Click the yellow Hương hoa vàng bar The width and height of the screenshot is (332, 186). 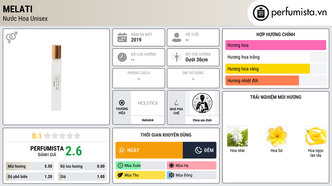[267, 69]
